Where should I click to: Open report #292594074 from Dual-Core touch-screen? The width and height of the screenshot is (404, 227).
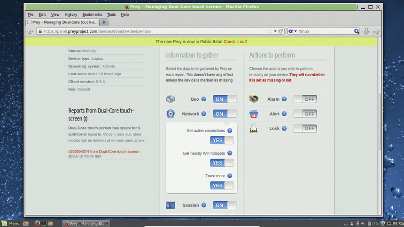pos(104,151)
